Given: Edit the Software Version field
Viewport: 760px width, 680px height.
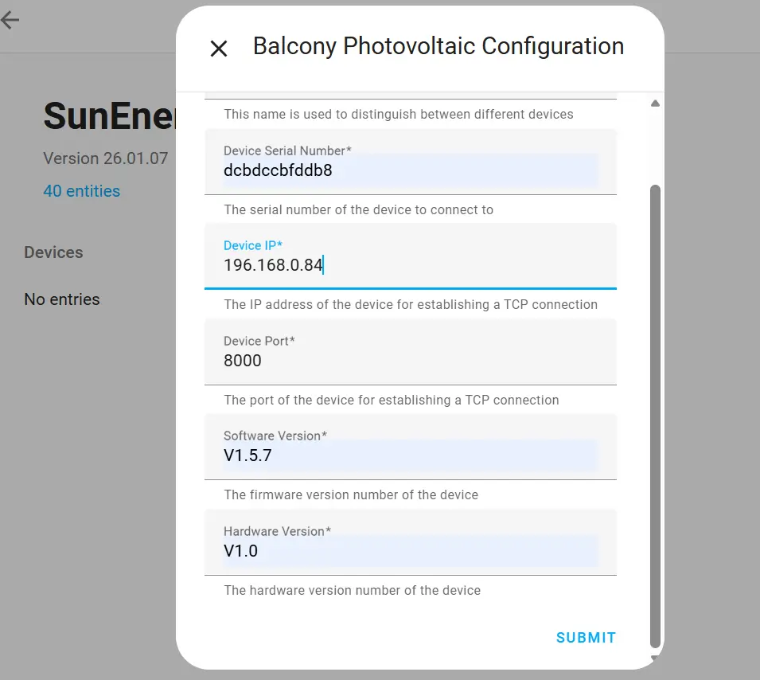Looking at the screenshot, I should (x=410, y=455).
